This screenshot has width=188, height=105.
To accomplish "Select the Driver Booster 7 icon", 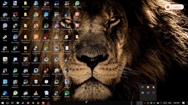I will (x=46, y=73).
